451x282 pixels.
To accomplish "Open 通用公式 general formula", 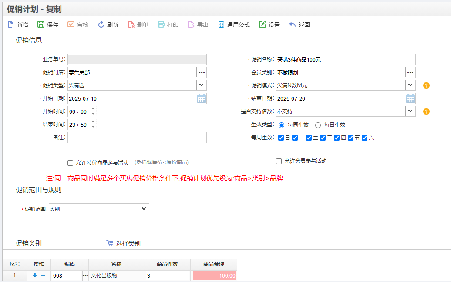I will click(234, 25).
